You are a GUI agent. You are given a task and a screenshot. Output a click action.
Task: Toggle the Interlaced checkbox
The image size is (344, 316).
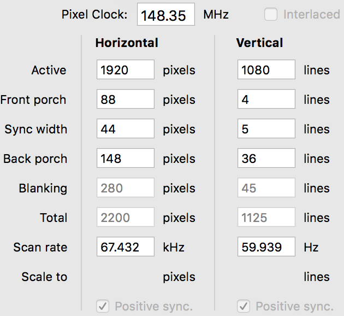[271, 15]
